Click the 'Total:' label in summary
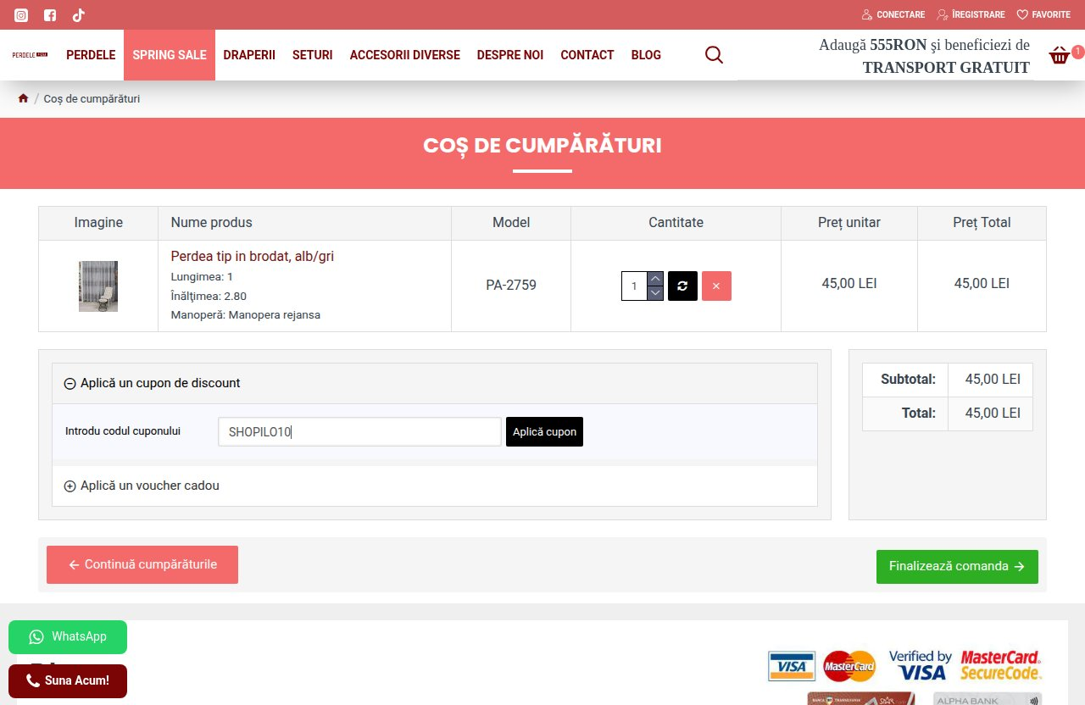The height and width of the screenshot is (705, 1085). (919, 414)
